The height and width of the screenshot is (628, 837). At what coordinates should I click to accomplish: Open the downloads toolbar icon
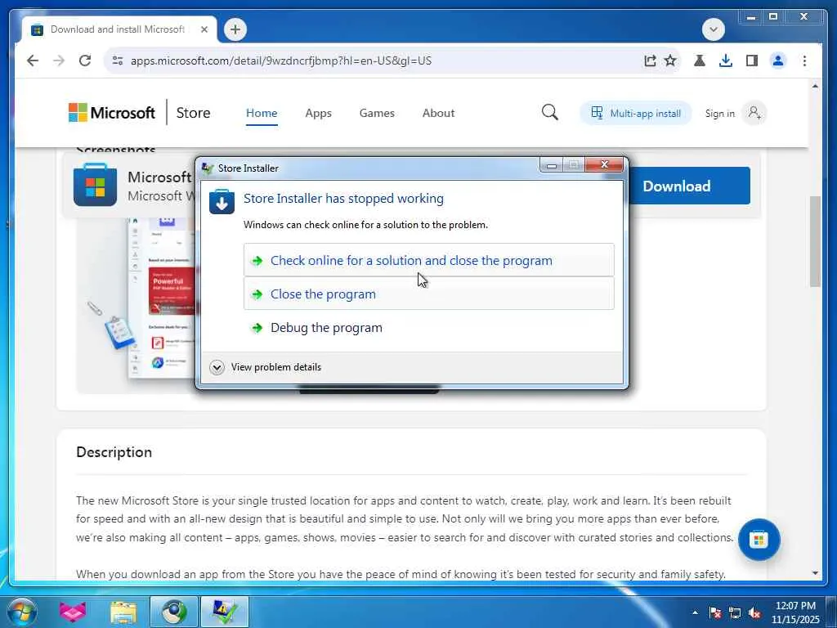pos(726,61)
